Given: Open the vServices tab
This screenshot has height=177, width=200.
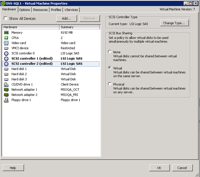Looking at the screenshot, I should pyautogui.click(x=71, y=10).
